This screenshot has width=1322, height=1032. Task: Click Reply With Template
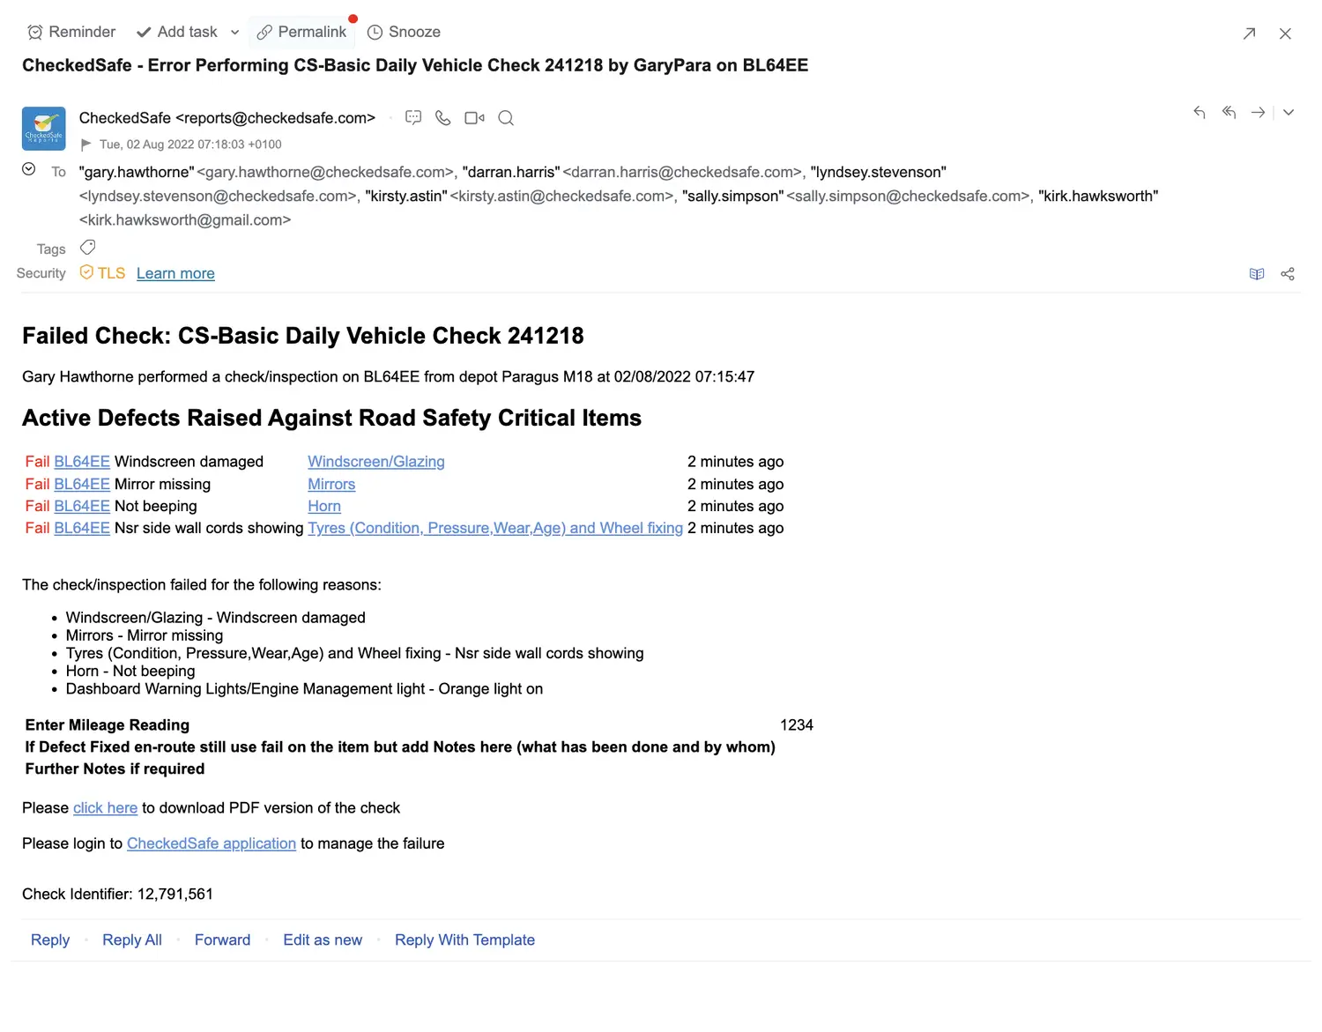[x=464, y=940]
